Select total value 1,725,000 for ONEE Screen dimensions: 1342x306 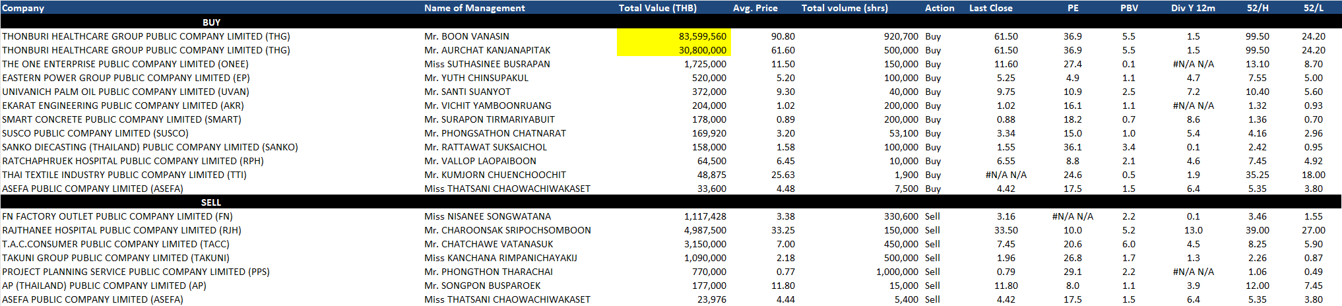tap(705, 64)
